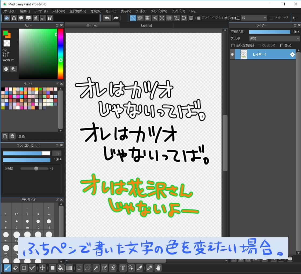This screenshot has height=274, width=301.
Task: Float the レイヤー panel
Action: coord(295,25)
